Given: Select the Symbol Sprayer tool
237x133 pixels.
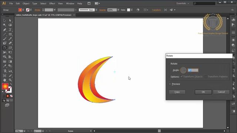Looking at the screenshot, I should pyautogui.click(x=4, y=71).
